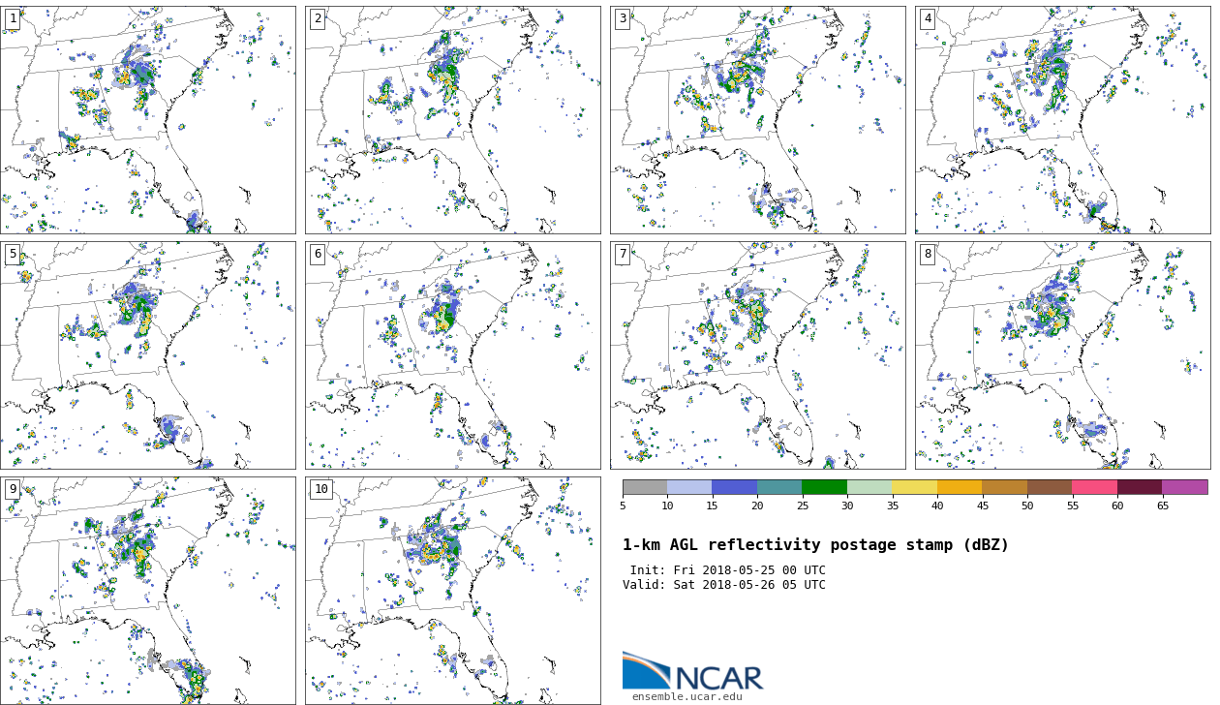Select the pink 55–60 dBZ swatch

coord(1094,487)
